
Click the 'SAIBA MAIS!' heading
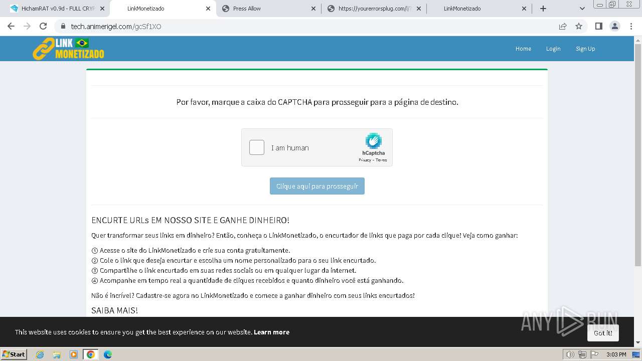coord(114,310)
